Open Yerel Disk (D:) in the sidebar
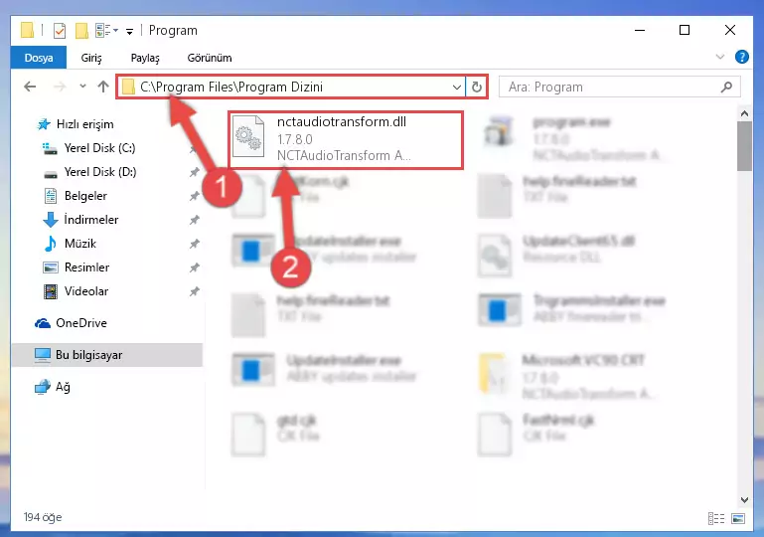The width and height of the screenshot is (764, 537). (100, 172)
